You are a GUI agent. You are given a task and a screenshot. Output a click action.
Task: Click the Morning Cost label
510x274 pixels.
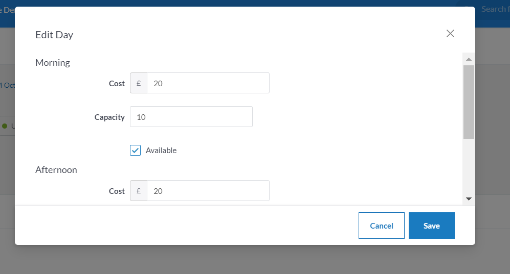pos(117,84)
